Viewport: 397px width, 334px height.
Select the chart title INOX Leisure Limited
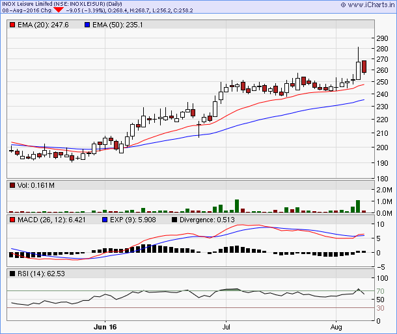coord(27,4)
